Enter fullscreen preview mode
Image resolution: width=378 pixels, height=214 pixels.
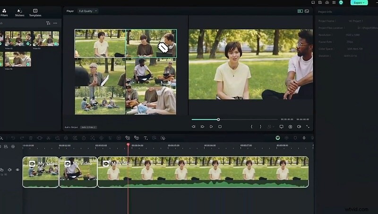[308, 126]
